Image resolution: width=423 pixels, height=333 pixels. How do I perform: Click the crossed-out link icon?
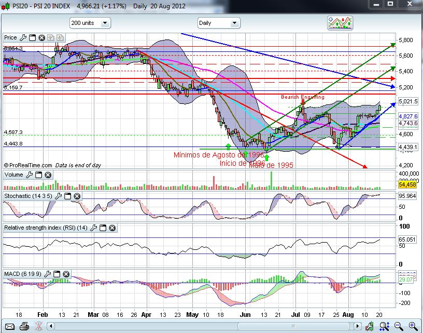click(38, 326)
